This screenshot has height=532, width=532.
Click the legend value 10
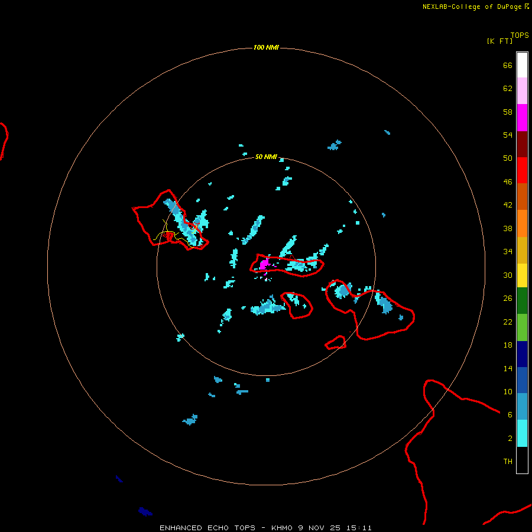click(x=508, y=392)
